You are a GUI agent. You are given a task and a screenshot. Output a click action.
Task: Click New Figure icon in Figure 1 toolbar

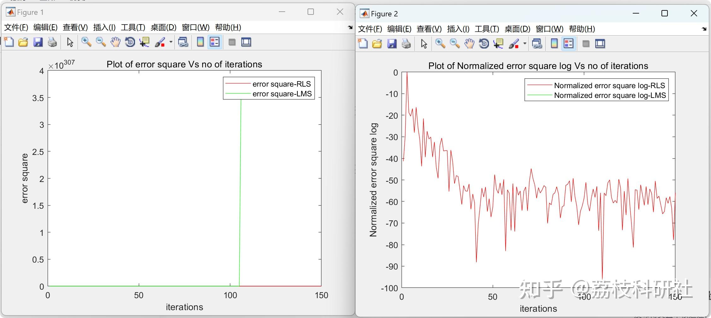(9, 42)
